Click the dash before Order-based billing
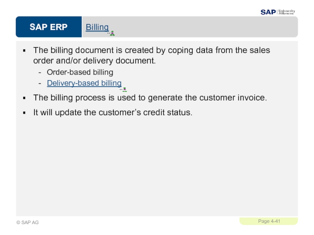 pyautogui.click(x=40, y=72)
